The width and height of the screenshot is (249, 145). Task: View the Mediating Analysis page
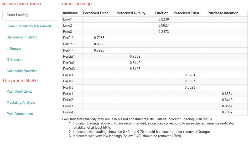pos(21,103)
